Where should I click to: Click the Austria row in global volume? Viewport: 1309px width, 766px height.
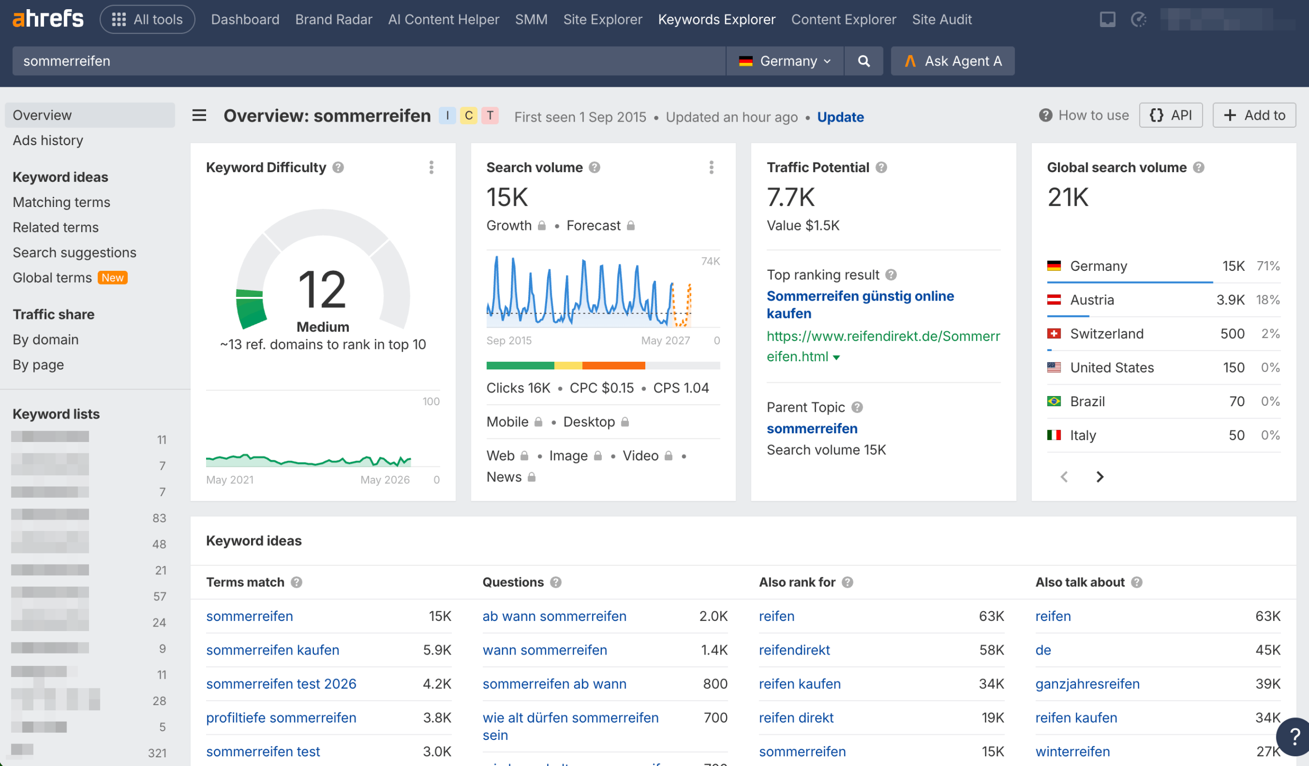1164,300
